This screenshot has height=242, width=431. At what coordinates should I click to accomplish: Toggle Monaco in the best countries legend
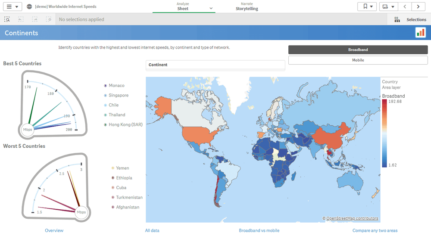pos(116,86)
